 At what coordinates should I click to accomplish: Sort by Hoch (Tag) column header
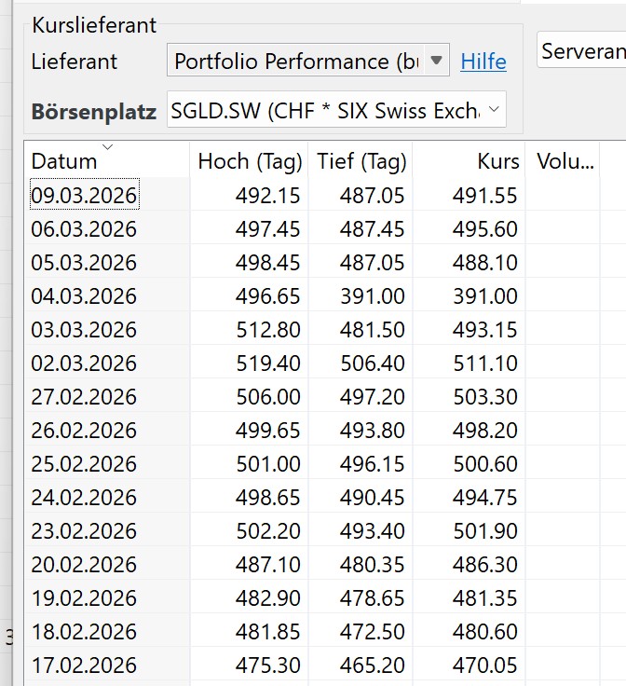[x=250, y=161]
